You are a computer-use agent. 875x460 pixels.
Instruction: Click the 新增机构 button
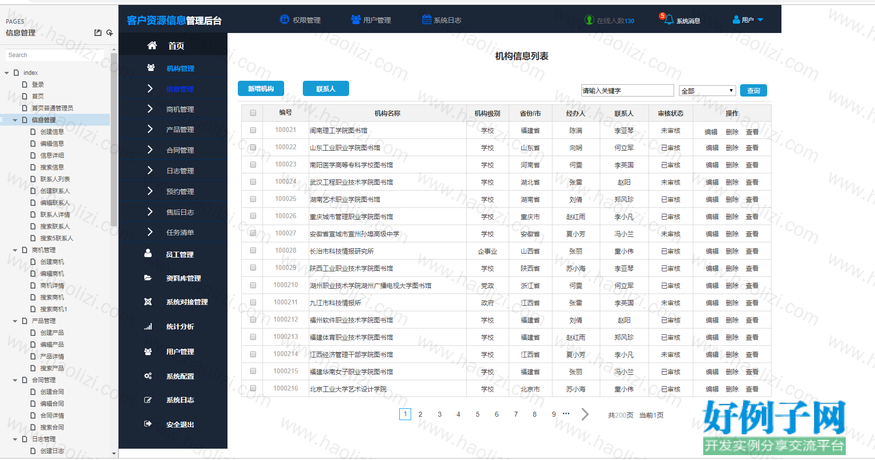click(261, 88)
